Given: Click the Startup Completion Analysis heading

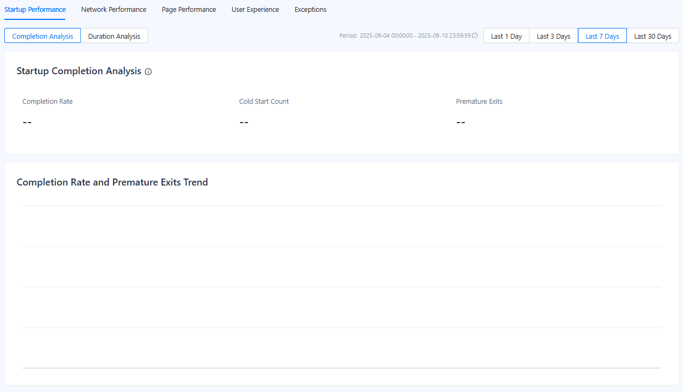Looking at the screenshot, I should point(79,71).
